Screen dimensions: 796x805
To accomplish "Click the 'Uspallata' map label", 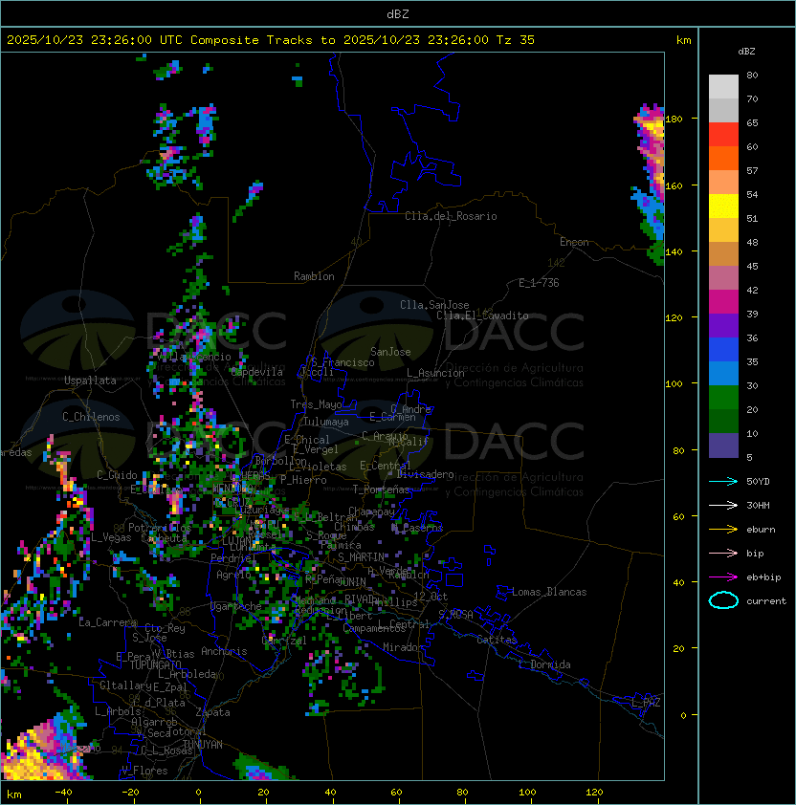I will (90, 381).
